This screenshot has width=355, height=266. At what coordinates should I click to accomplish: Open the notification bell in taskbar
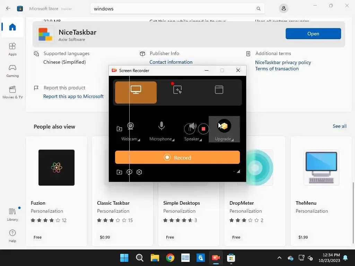(x=346, y=258)
